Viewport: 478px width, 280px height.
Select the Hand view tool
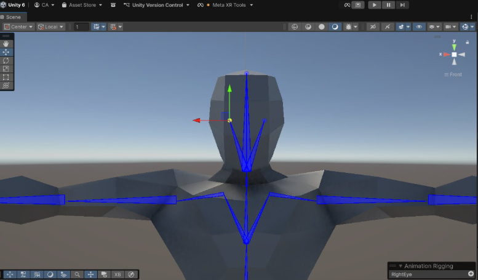[7, 44]
